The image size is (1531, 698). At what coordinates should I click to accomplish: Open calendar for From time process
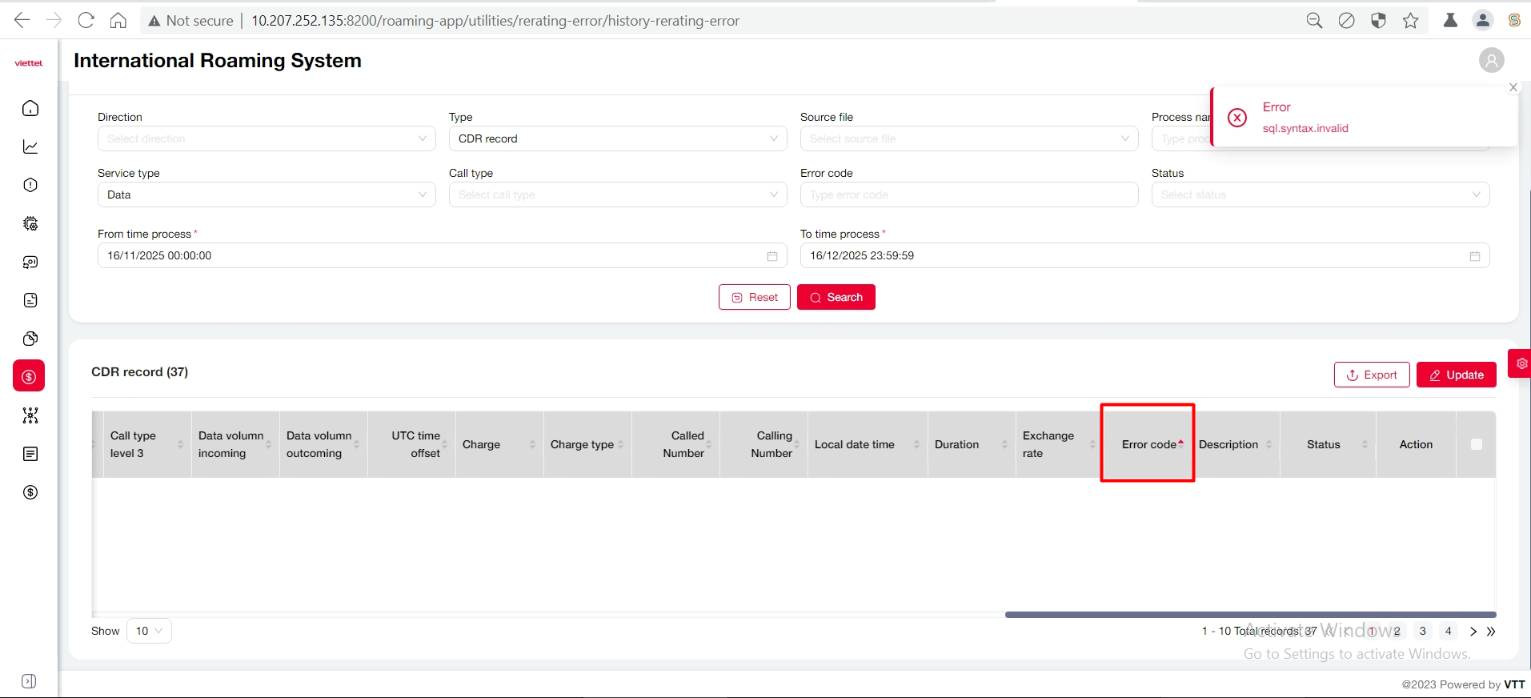772,256
